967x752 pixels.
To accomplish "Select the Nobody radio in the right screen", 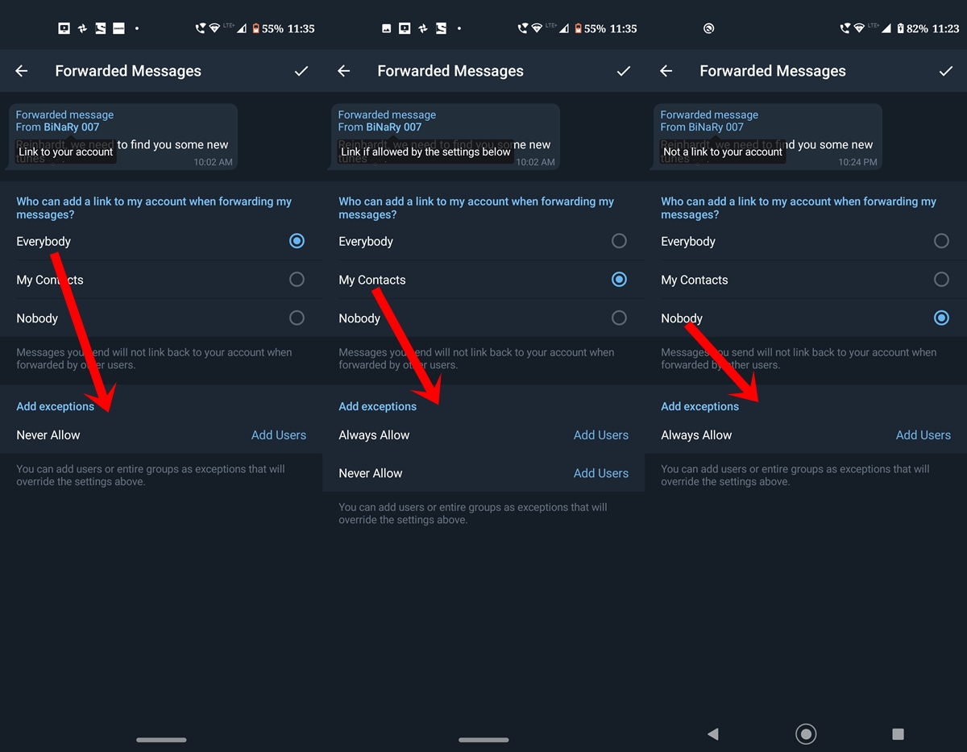I will click(x=941, y=318).
